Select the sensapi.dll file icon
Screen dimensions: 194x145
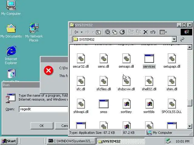click(x=126, y=58)
